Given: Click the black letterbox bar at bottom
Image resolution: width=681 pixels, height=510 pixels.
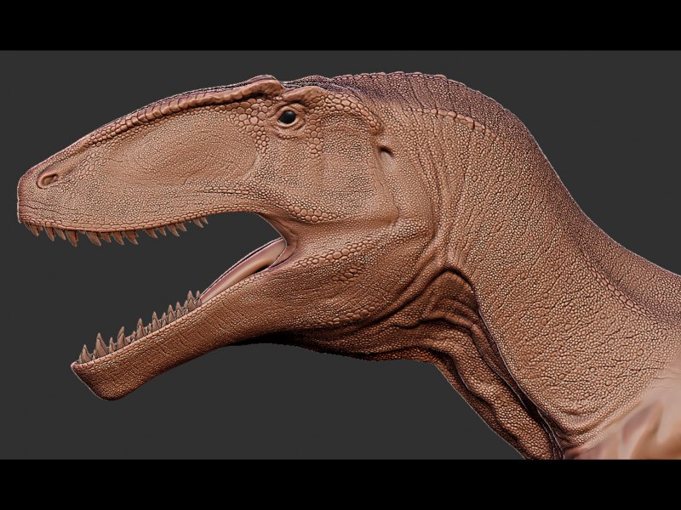Looking at the screenshot, I should 340,484.
